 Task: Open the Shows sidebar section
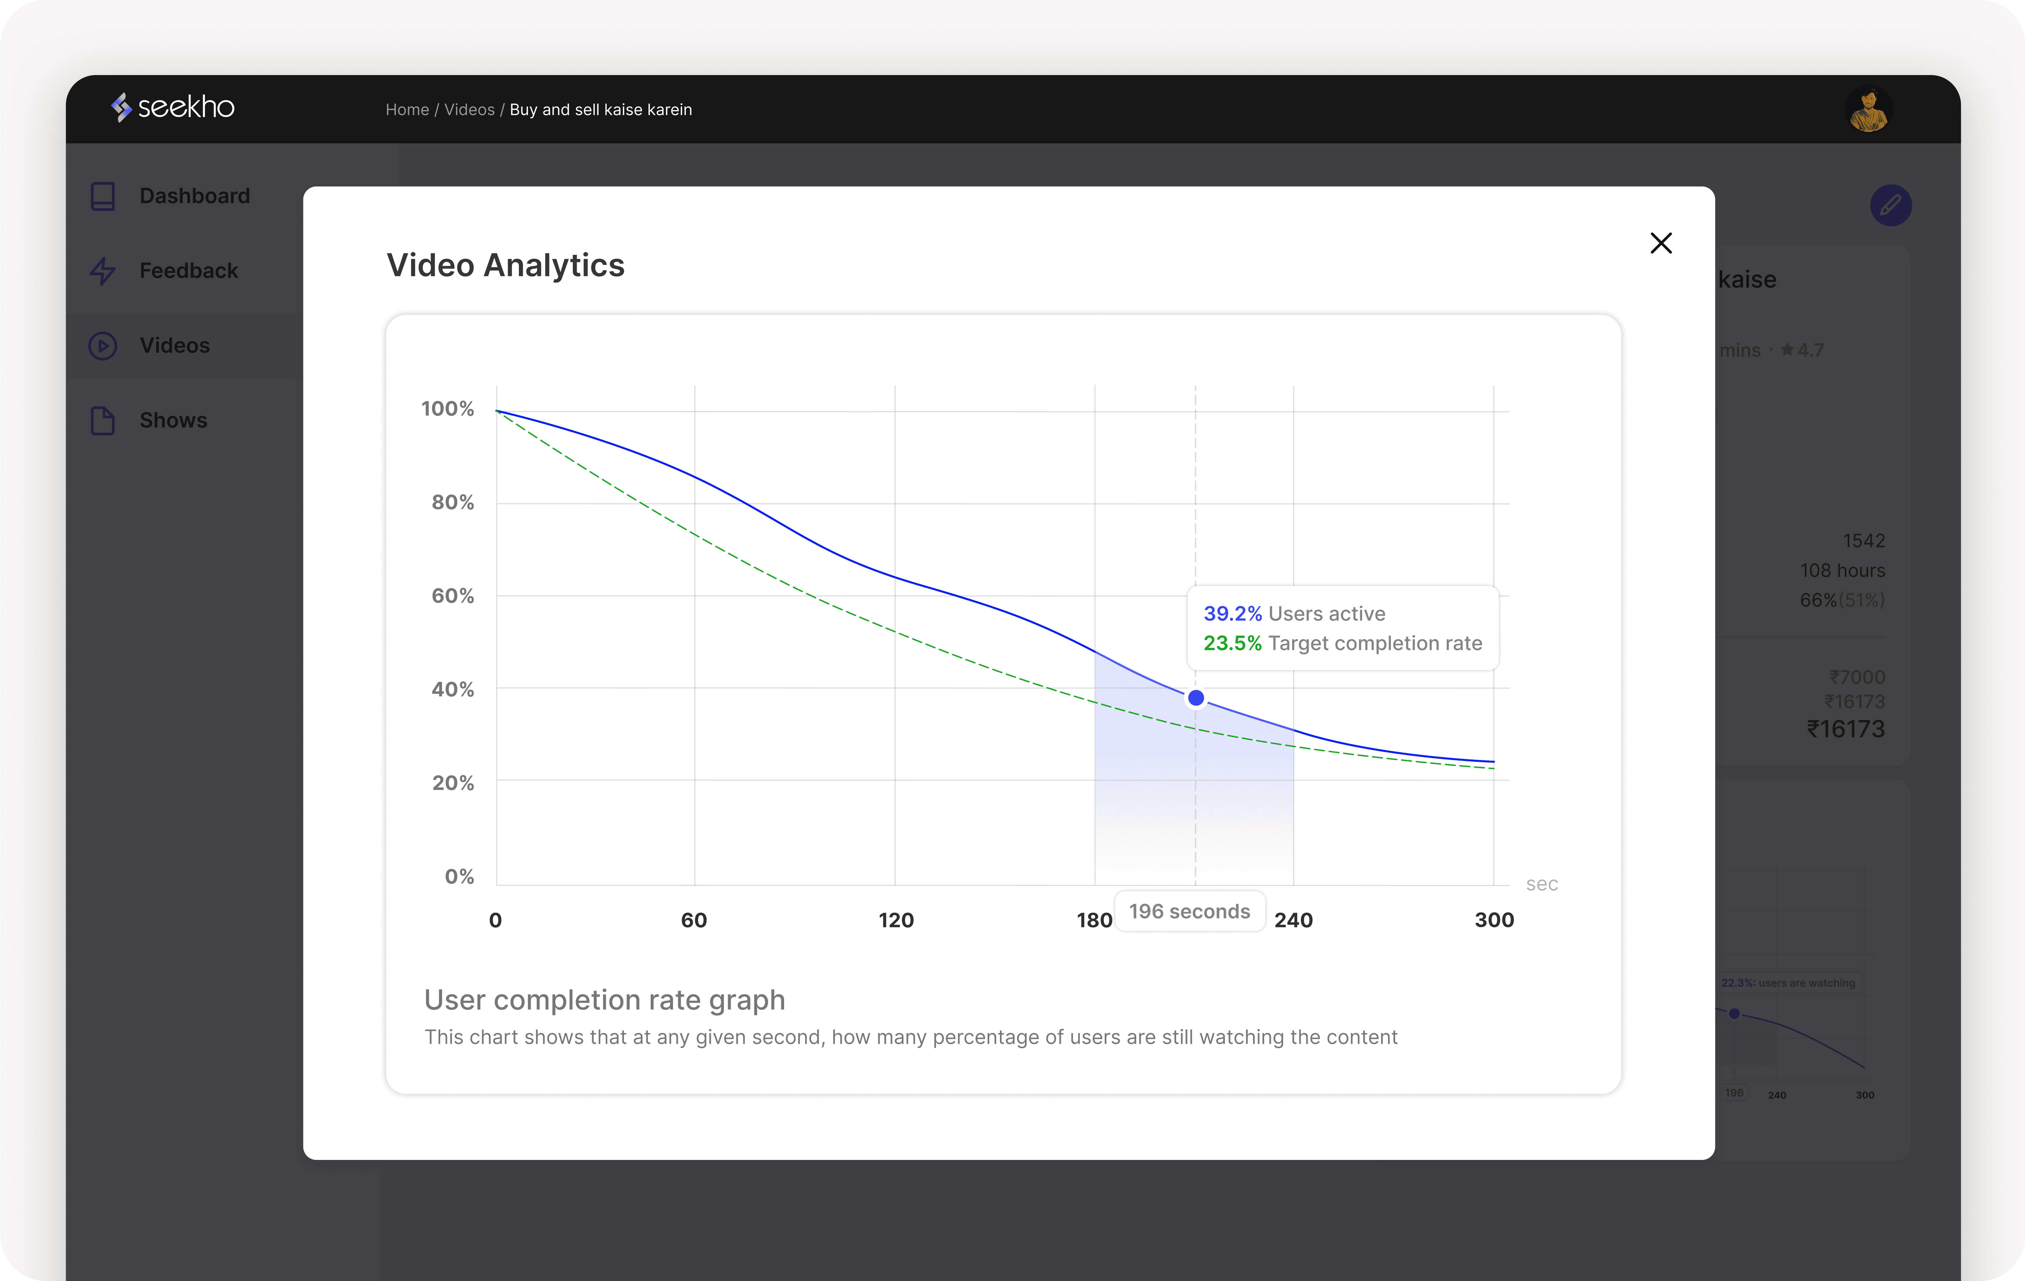tap(173, 420)
